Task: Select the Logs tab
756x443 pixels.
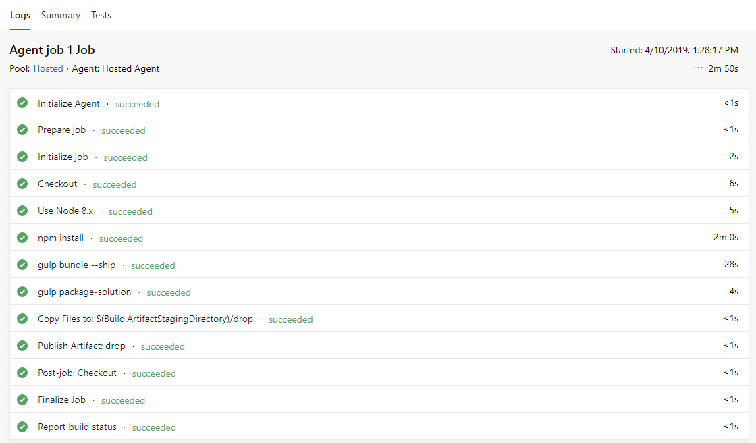Action: [20, 15]
